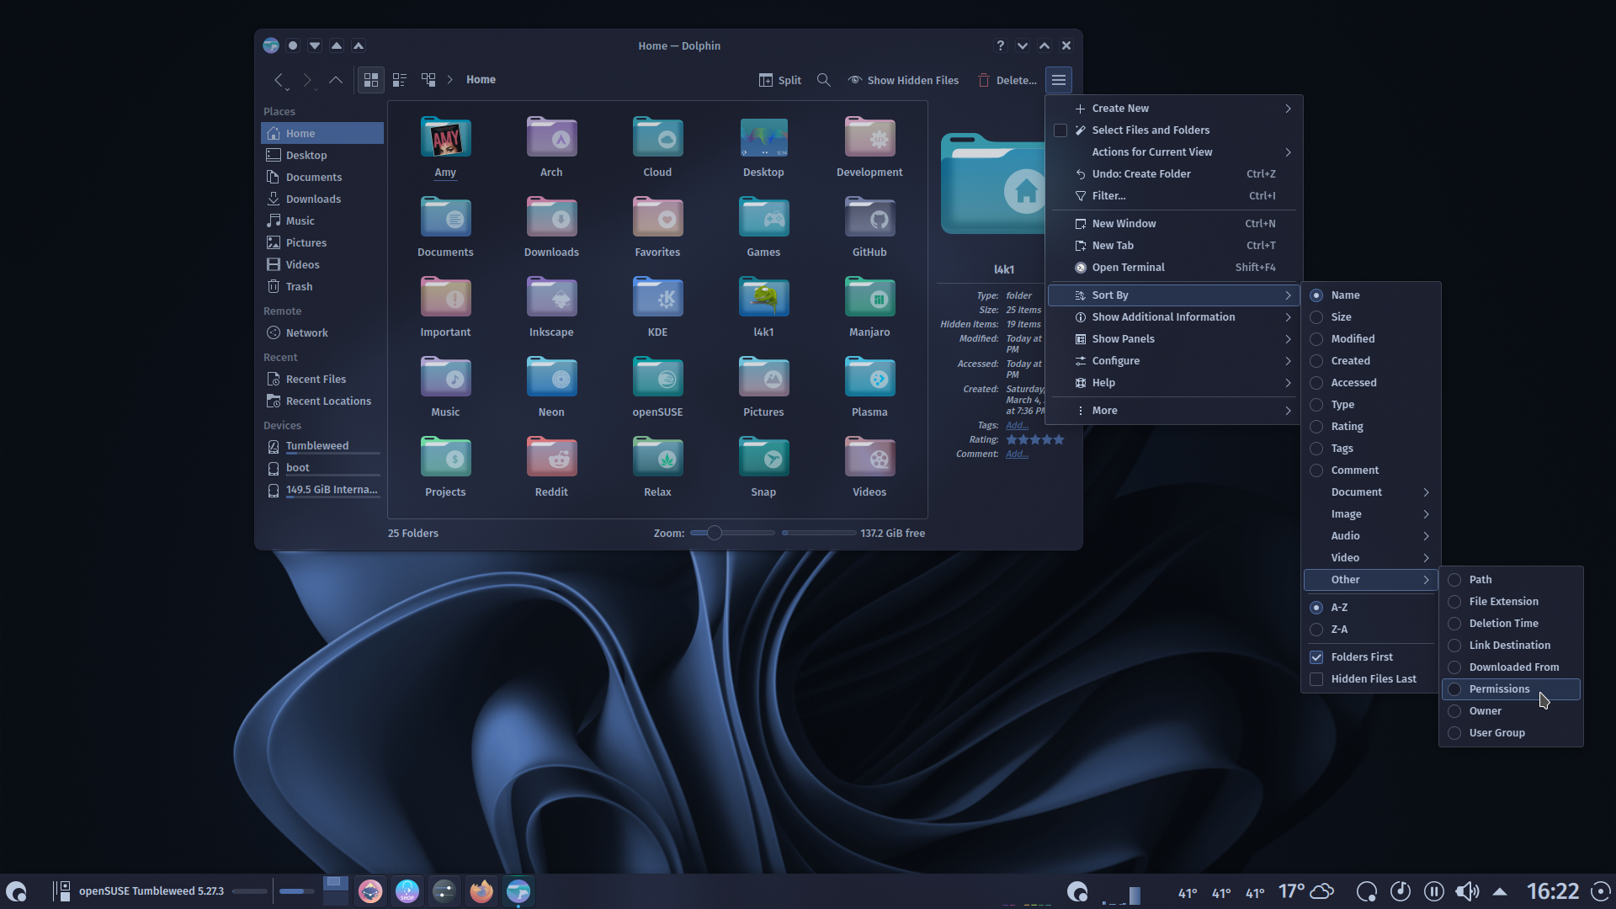Open the GitHub folder

click(869, 227)
